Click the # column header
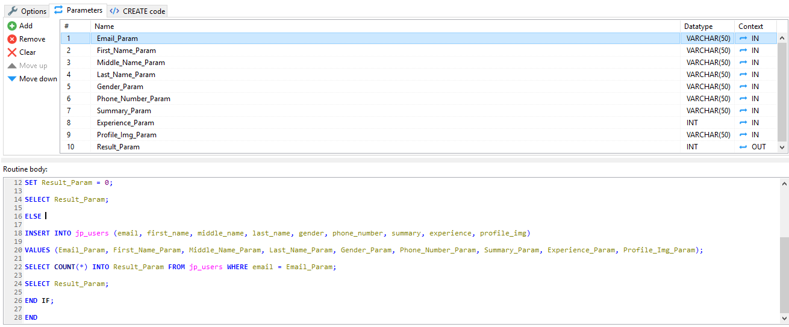 75,26
